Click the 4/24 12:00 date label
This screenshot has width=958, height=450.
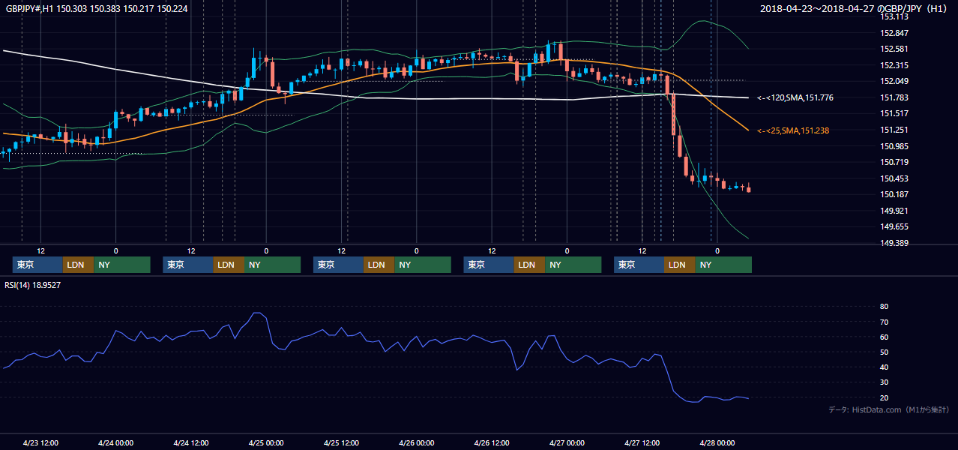click(191, 442)
